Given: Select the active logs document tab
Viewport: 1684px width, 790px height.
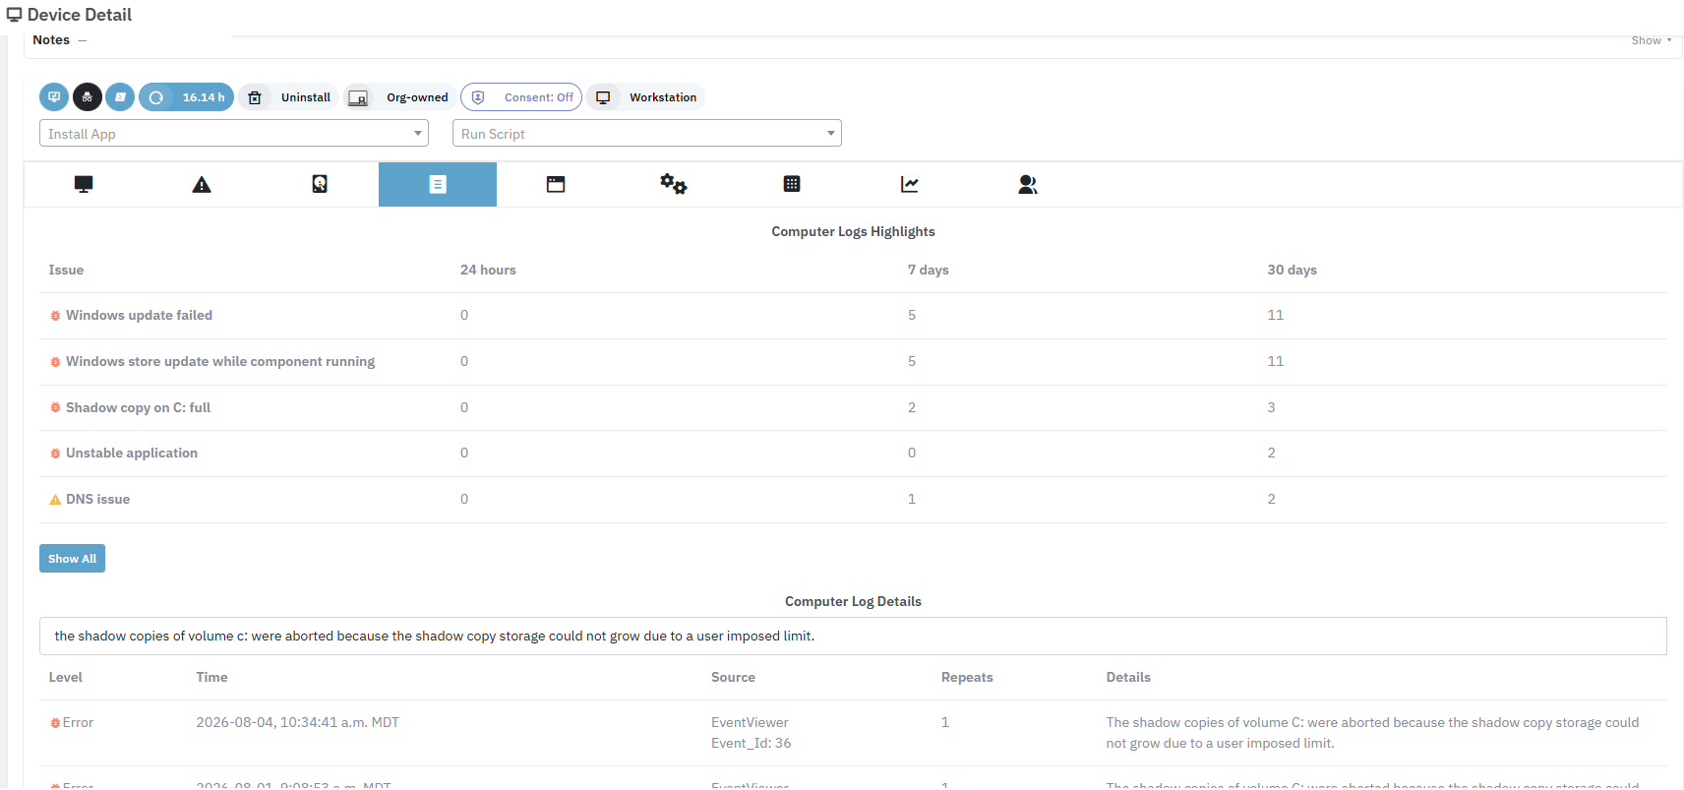Looking at the screenshot, I should pyautogui.click(x=438, y=184).
